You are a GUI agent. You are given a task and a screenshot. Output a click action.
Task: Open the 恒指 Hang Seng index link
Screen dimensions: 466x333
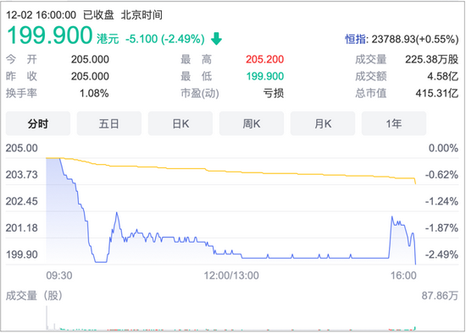pyautogui.click(x=355, y=39)
